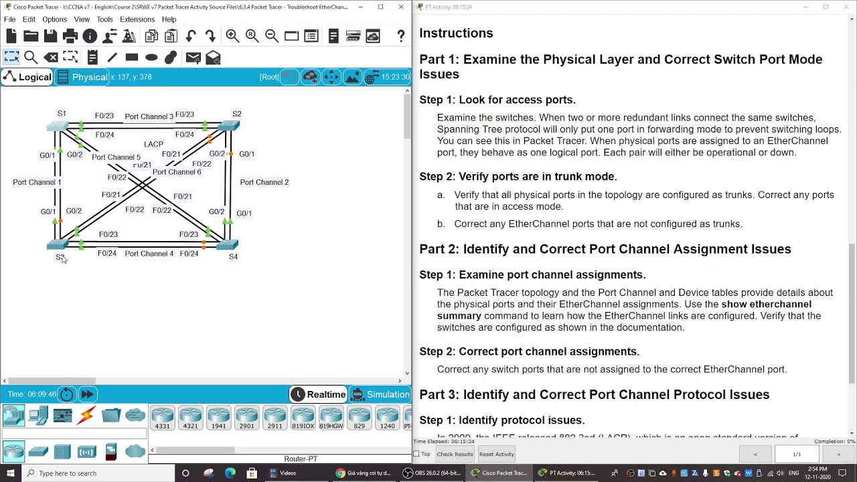Open the help question mark icon
This screenshot has height=482, width=857.
401,36
